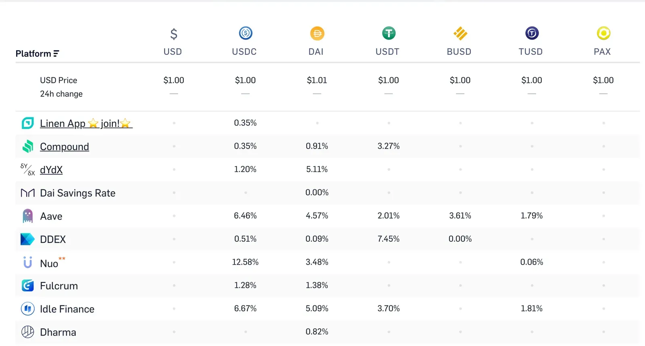Click Aave USDC rate 6.46%
645x346 pixels.
(x=246, y=215)
